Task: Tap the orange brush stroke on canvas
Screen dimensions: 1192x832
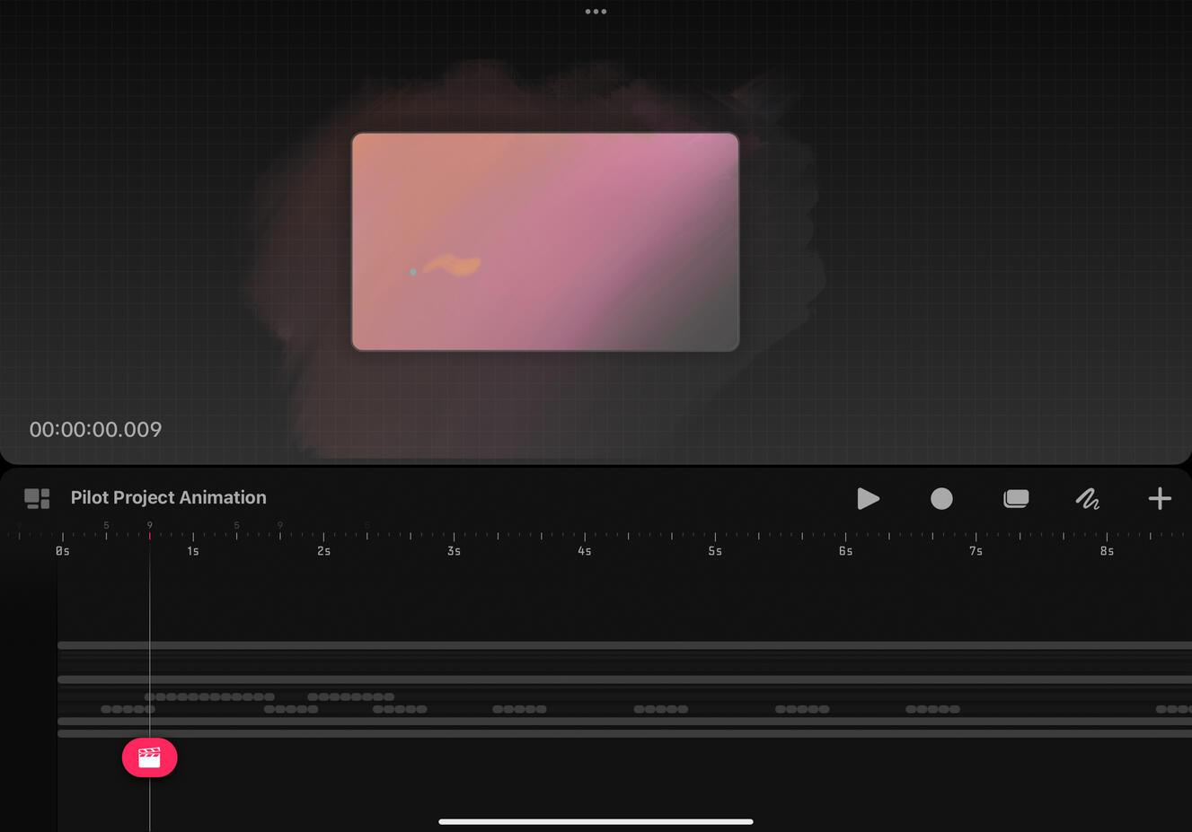Action: point(454,266)
